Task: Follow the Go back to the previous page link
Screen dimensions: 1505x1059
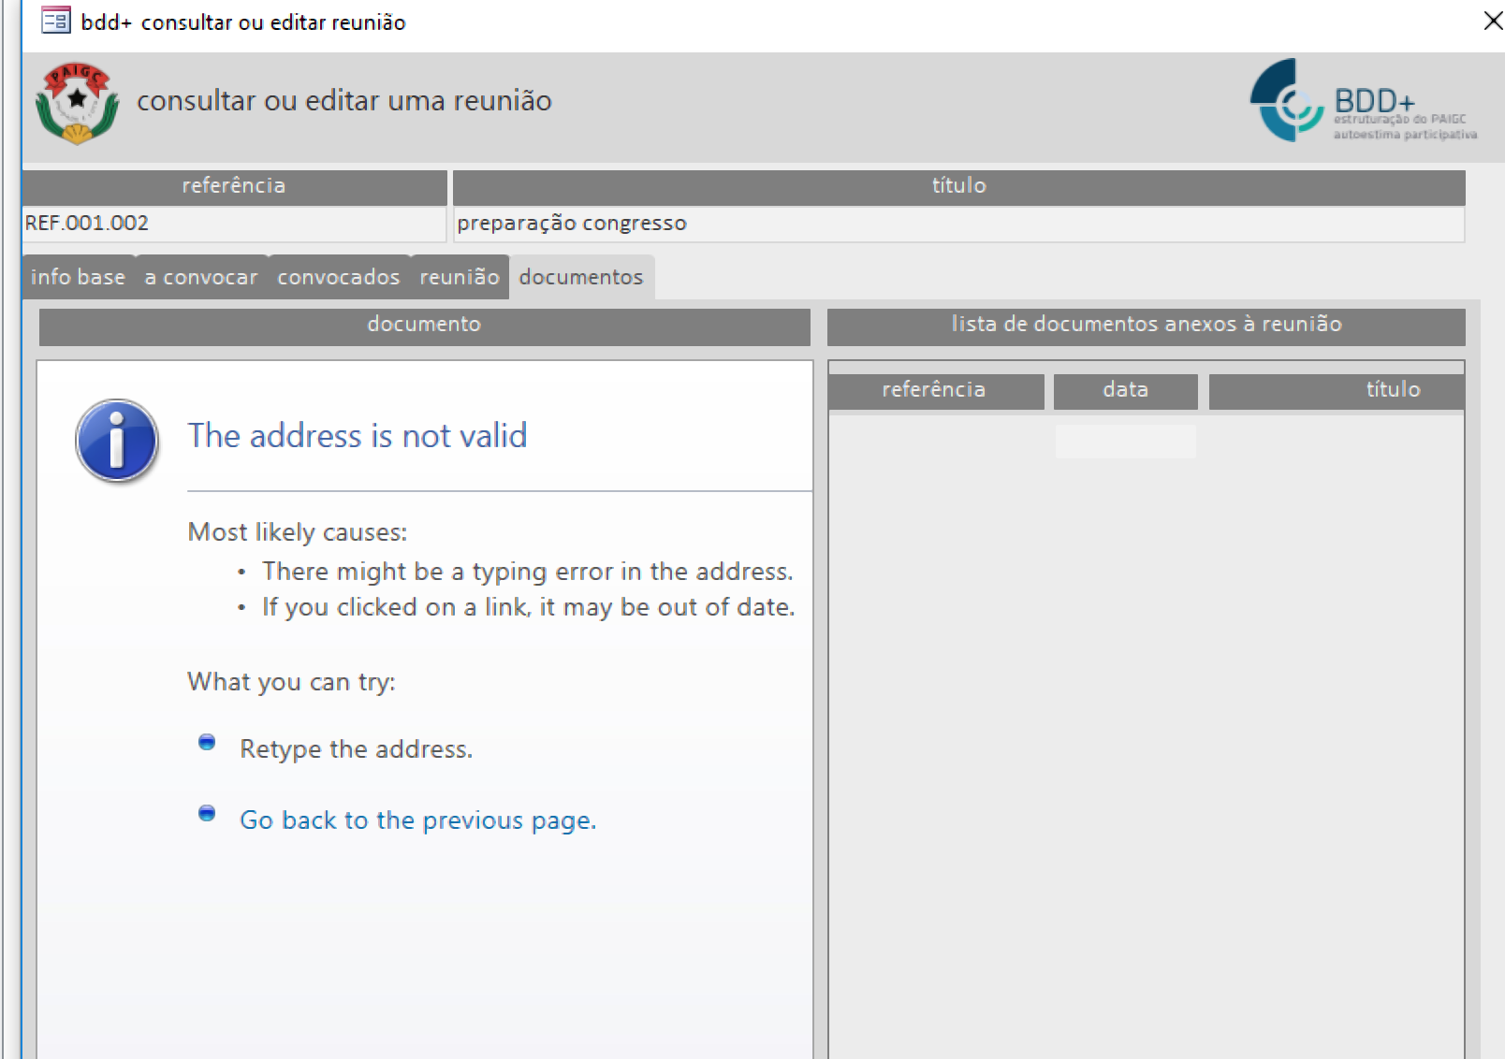Action: click(x=417, y=820)
